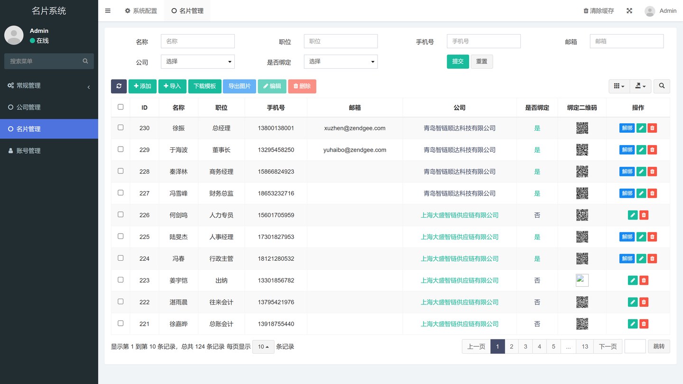Click the table search magnifier icon
Screen dimensions: 683x384
(x=662, y=86)
